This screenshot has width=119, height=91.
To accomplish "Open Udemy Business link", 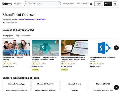I will pos(69,4).
